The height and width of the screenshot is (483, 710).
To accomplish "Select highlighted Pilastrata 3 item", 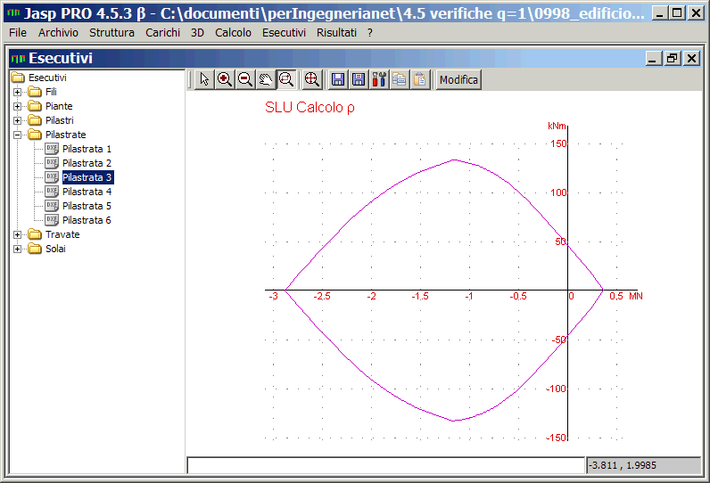I will [87, 177].
